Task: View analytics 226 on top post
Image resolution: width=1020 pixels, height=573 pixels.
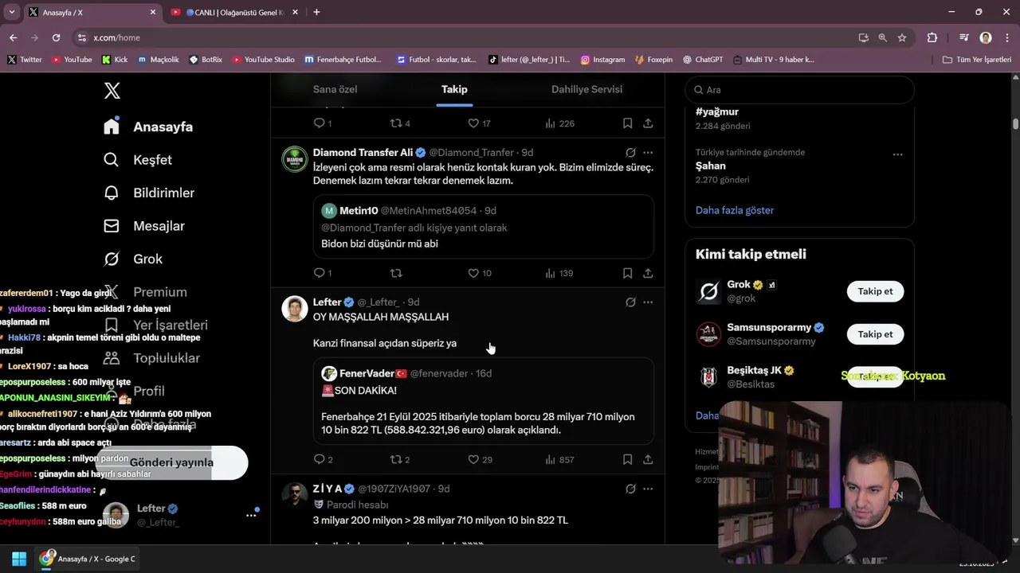Action: (x=559, y=123)
